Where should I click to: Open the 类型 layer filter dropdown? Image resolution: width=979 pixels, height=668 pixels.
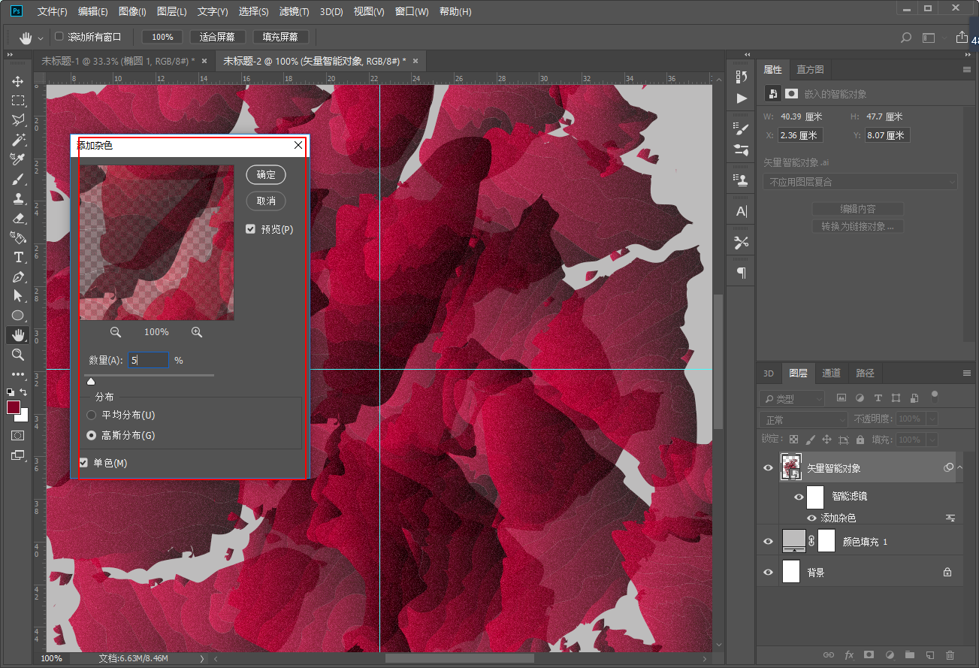[x=791, y=398]
